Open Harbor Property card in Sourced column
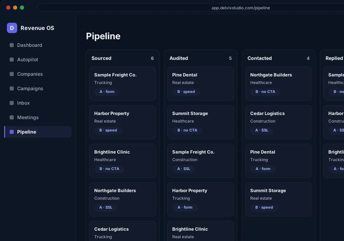 click(123, 122)
